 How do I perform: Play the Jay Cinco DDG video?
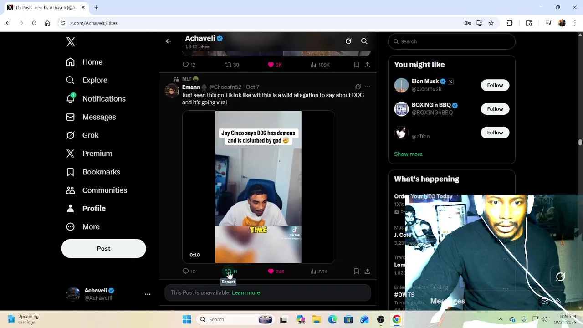coord(258,187)
